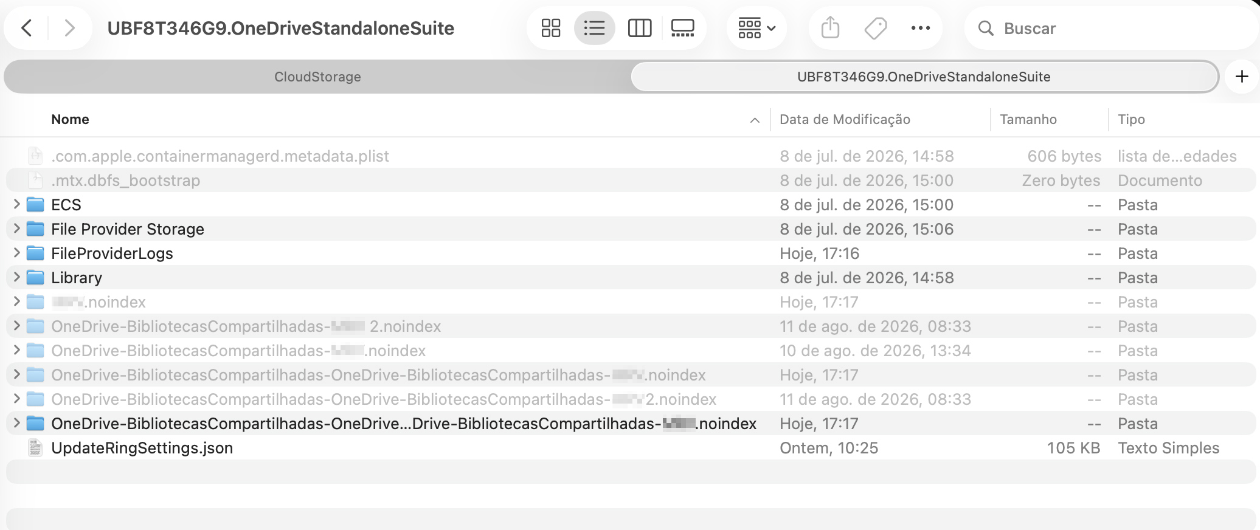Select the UBF8T346G9.OneDriveStandaloneSuite tab
The width and height of the screenshot is (1260, 530).
(x=924, y=77)
